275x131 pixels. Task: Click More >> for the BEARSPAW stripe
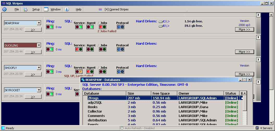click(x=245, y=29)
